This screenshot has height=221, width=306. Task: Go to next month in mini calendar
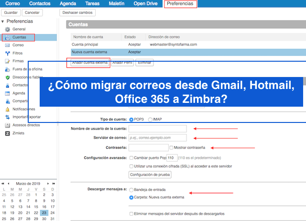pyautogui.click(x=48, y=184)
